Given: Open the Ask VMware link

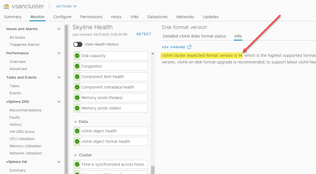Looking at the screenshot, I should click(174, 47).
